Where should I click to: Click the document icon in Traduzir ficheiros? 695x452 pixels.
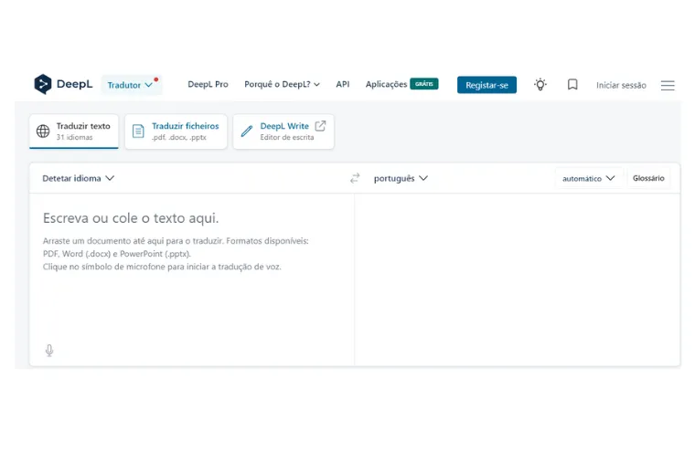click(138, 131)
